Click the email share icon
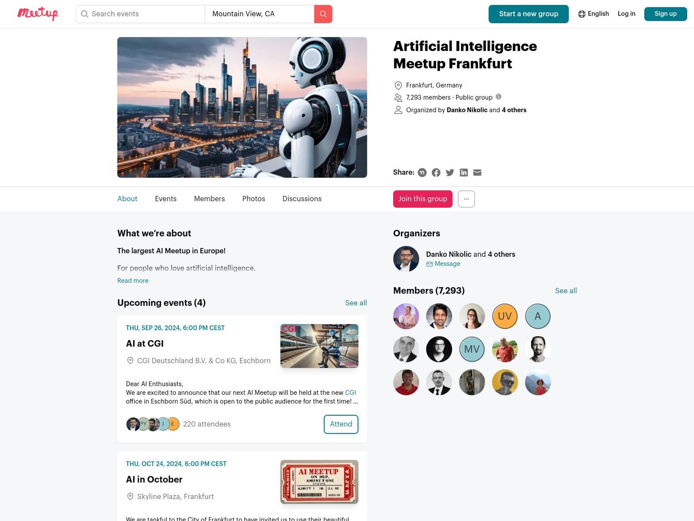The height and width of the screenshot is (521, 694). pyautogui.click(x=477, y=172)
